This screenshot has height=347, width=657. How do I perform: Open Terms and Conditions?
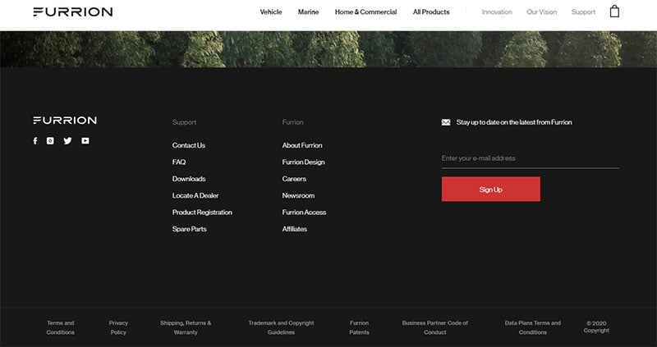[x=60, y=328]
